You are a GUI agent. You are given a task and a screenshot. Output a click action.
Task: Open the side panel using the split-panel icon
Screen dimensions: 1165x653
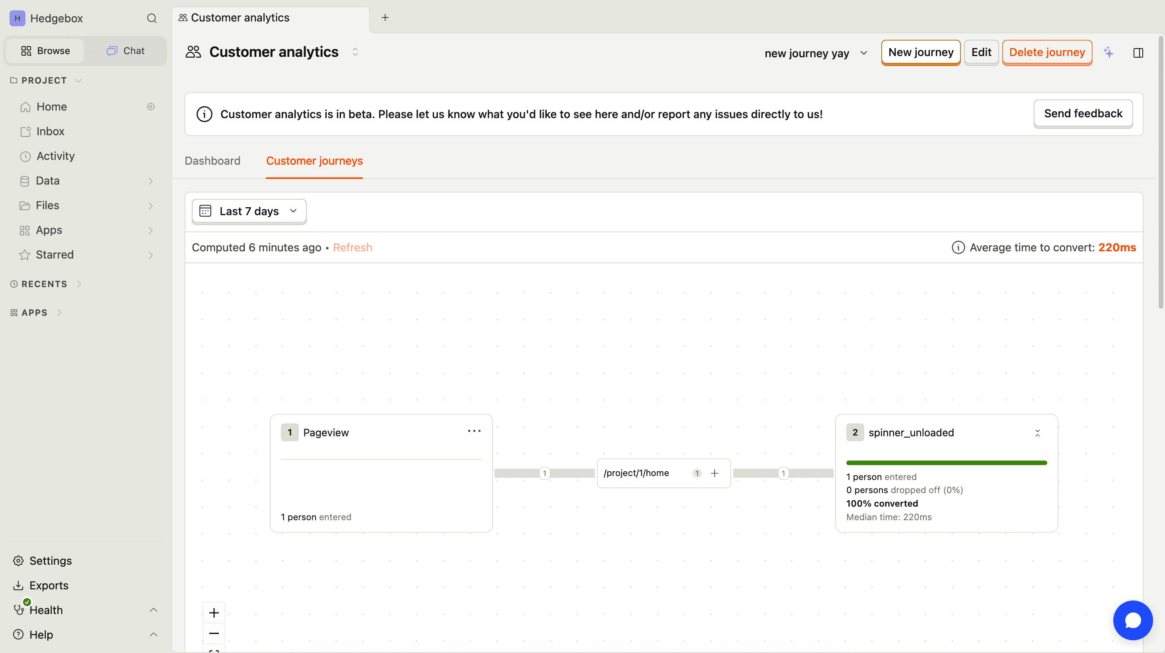(x=1139, y=52)
